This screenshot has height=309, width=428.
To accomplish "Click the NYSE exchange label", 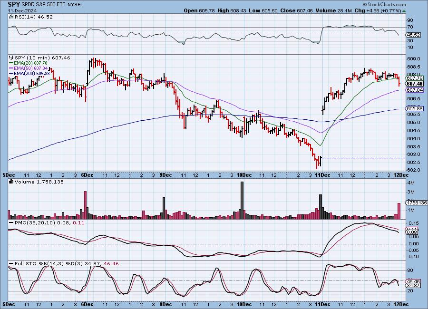I will (74, 5).
